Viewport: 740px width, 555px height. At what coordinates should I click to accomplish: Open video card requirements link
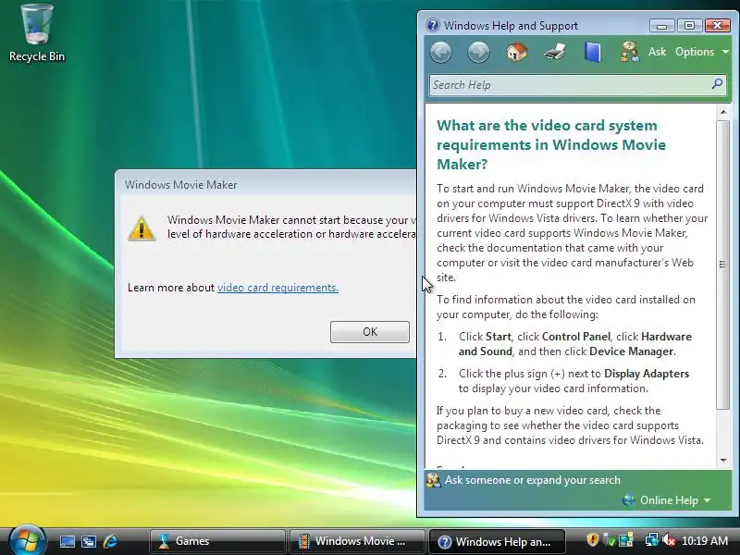(277, 288)
